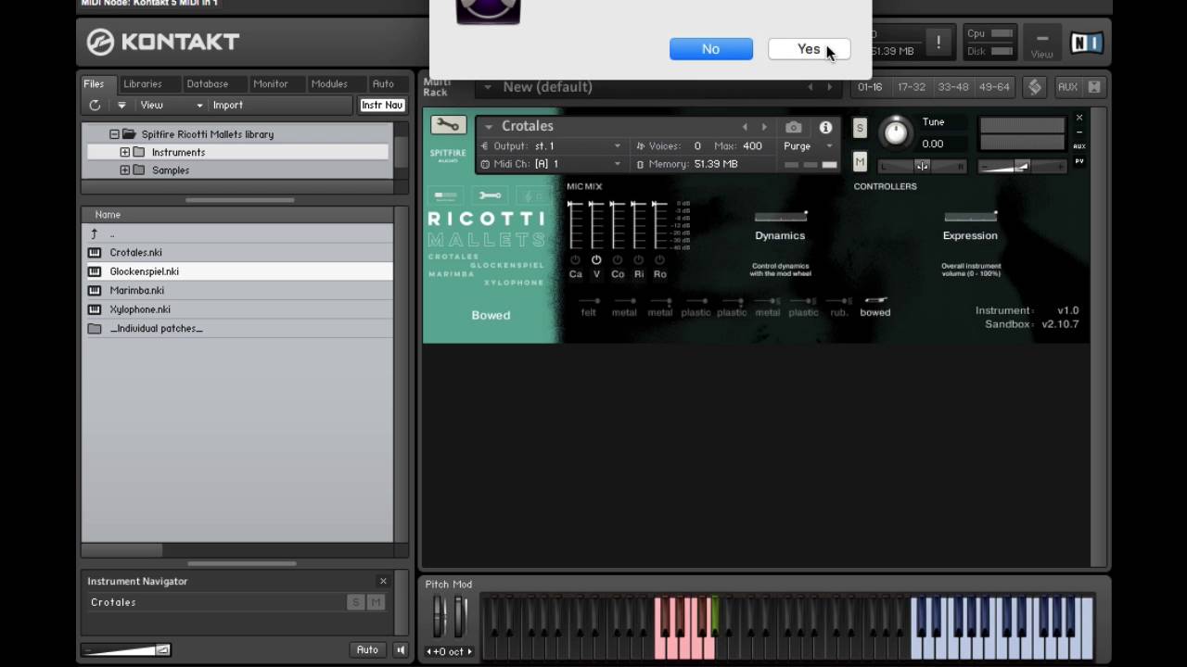1187x667 pixels.
Task: Go to previous instrument arrow in Crotales header
Action: point(744,127)
